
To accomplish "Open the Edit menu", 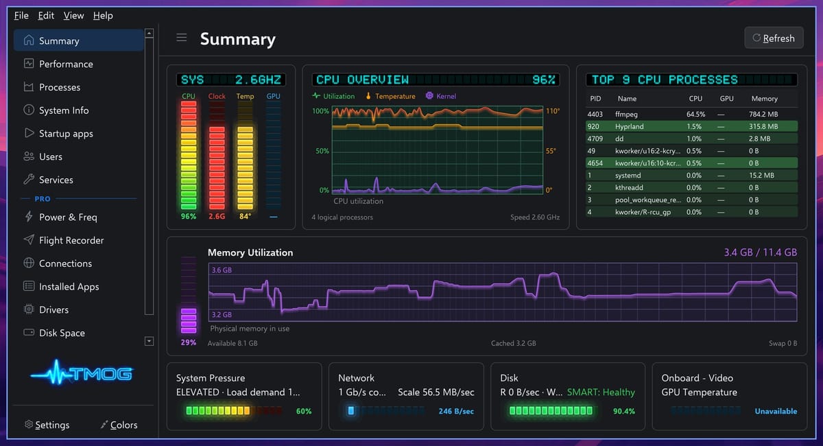I will pyautogui.click(x=46, y=15).
